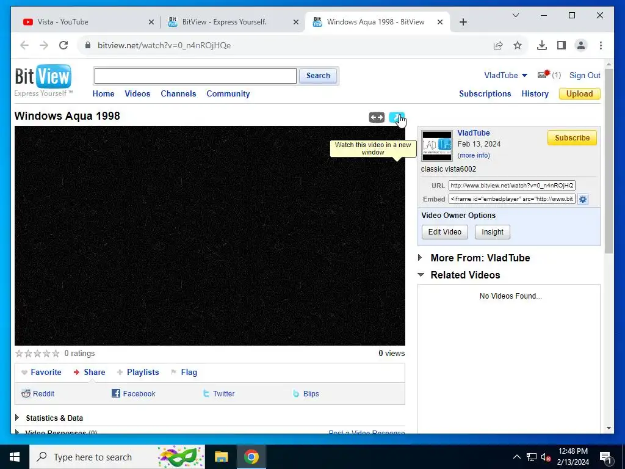Rate the video five stars
The height and width of the screenshot is (469, 625).
click(x=56, y=354)
